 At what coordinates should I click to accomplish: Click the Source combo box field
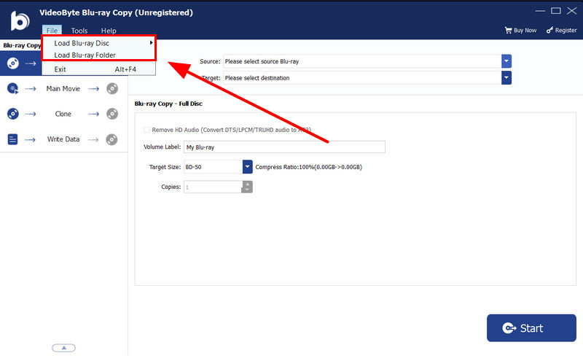367,61
